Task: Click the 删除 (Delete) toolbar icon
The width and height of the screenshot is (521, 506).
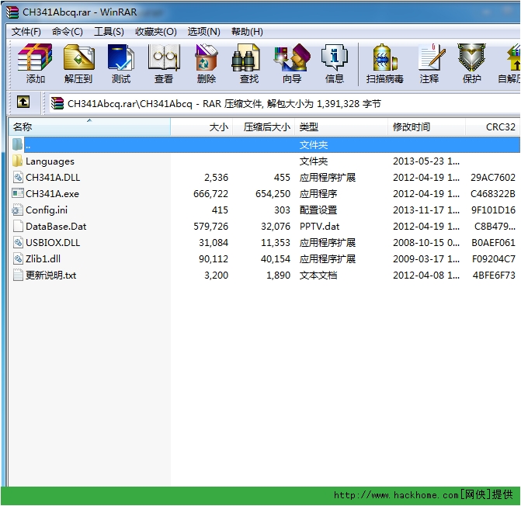Action: pyautogui.click(x=207, y=57)
